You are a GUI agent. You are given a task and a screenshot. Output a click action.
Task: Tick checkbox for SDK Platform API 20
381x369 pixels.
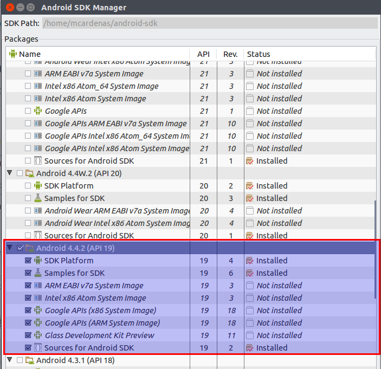(28, 186)
